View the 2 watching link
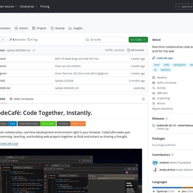 point(163,98)
